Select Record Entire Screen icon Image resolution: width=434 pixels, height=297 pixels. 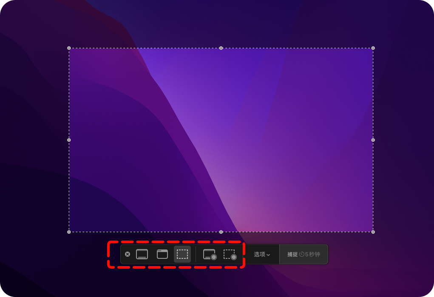pos(210,254)
